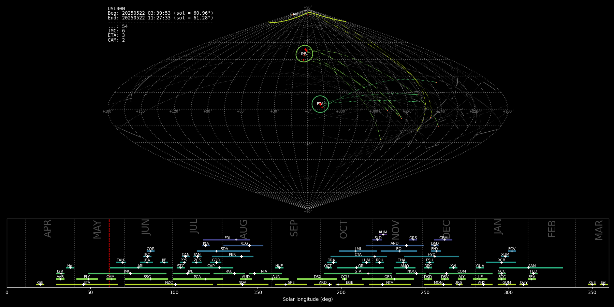Click the KUM shower label in timeline

pyautogui.click(x=383, y=232)
